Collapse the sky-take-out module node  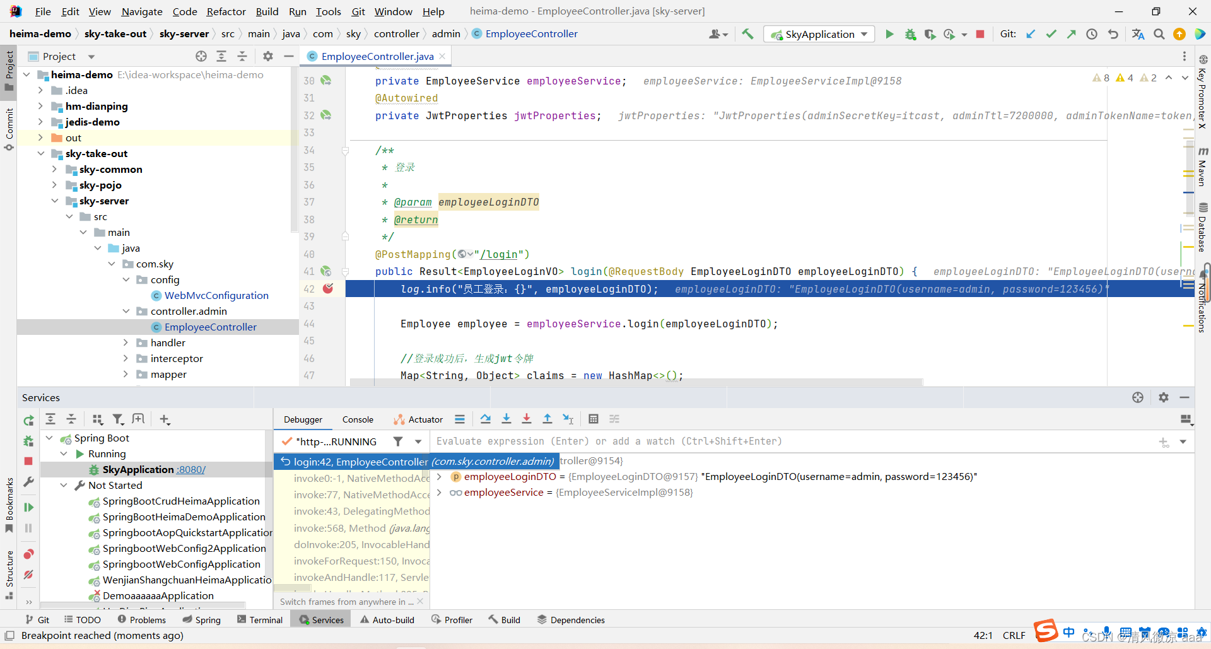tap(40, 153)
